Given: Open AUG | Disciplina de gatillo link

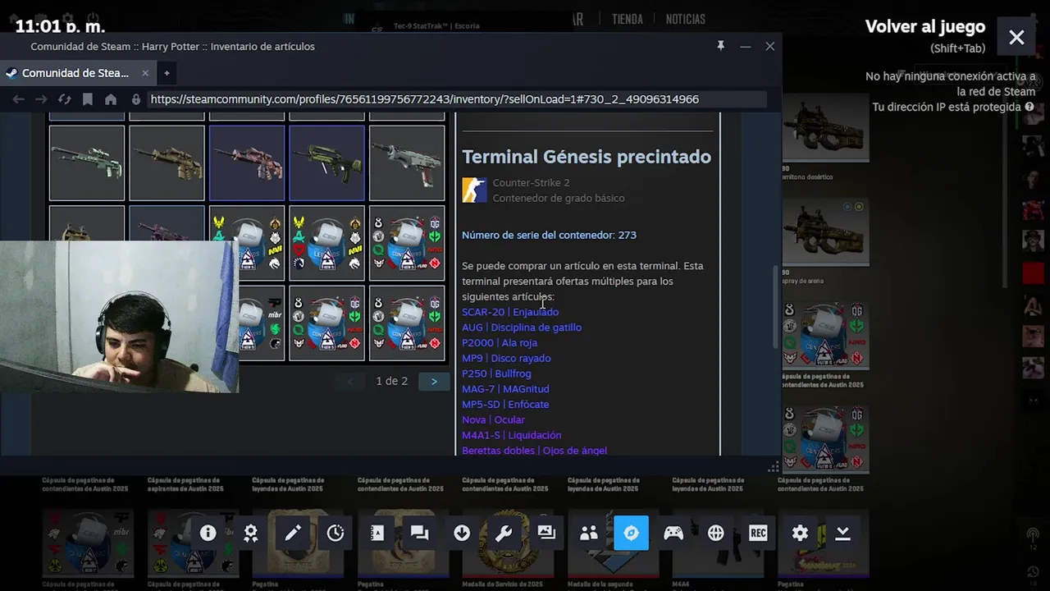Looking at the screenshot, I should click(522, 328).
